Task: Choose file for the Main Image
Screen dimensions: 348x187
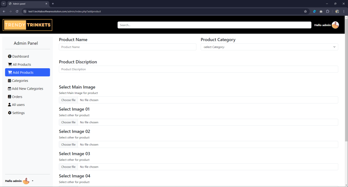Action: [68, 100]
